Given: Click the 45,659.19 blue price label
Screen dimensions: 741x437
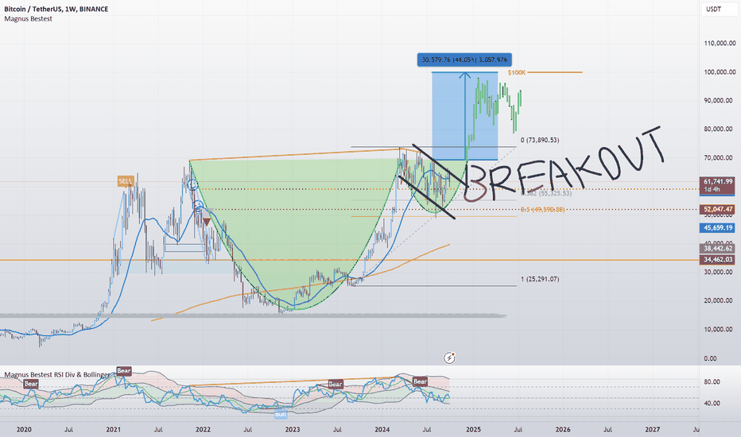Looking at the screenshot, I should coord(718,228).
